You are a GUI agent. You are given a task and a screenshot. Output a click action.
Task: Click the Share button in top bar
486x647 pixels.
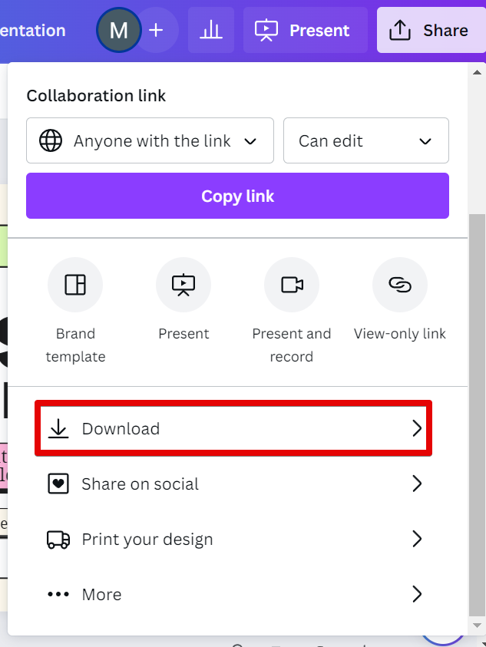(430, 31)
